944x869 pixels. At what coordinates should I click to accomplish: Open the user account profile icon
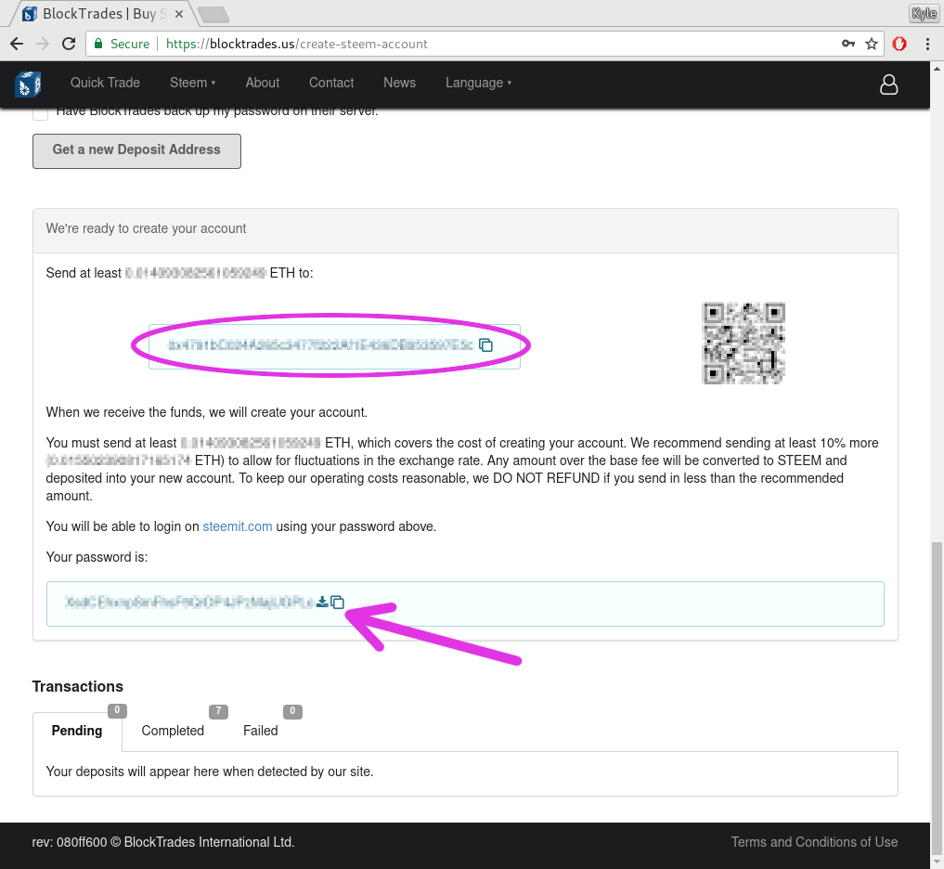click(x=888, y=84)
